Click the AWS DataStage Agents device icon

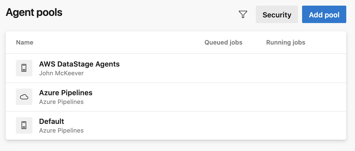click(24, 68)
